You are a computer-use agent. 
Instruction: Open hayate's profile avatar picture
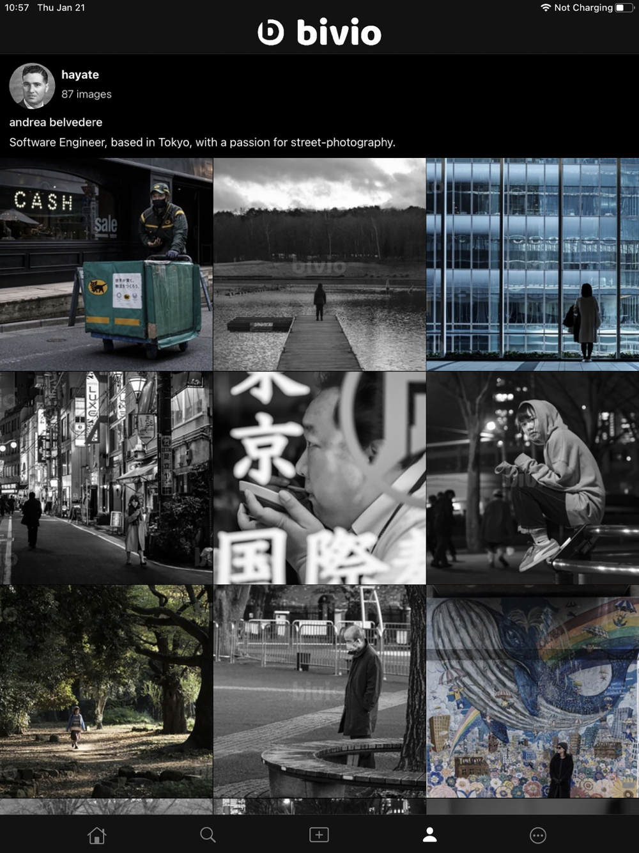(32, 86)
